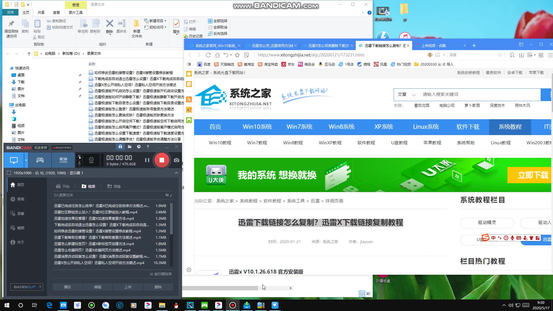553x311 pixels.
Task: Toggle webcam overlay in Bandicam
Action: pyautogui.click(x=91, y=160)
